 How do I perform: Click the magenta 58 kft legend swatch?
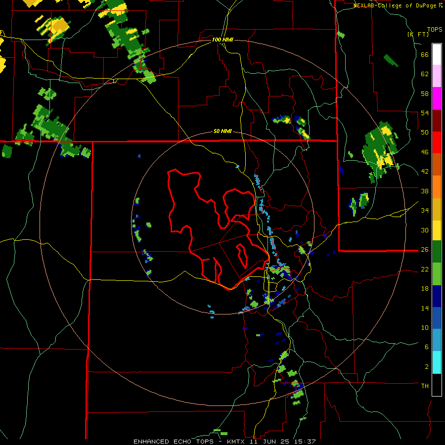click(x=437, y=98)
